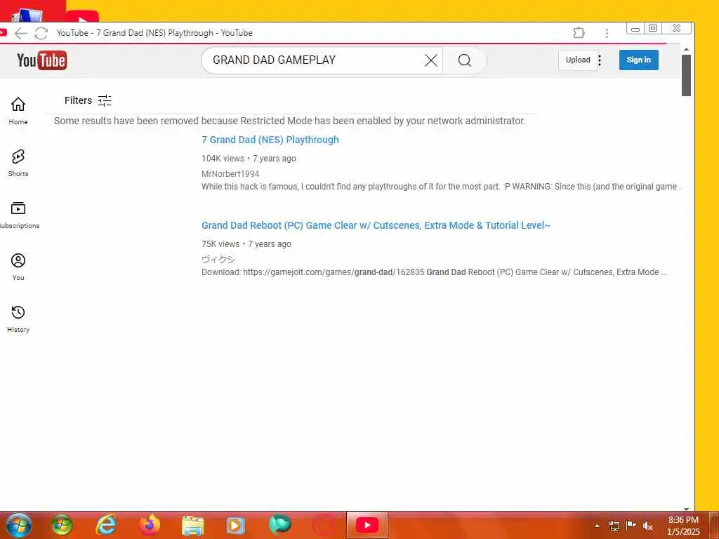
Task: Open the You sidebar section
Action: click(x=18, y=267)
